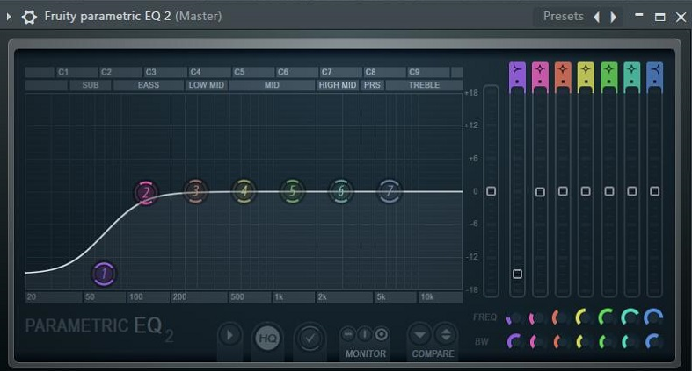This screenshot has height=371, width=692.
Task: Click yellow band 4 filter type icon
Action: tap(586, 70)
